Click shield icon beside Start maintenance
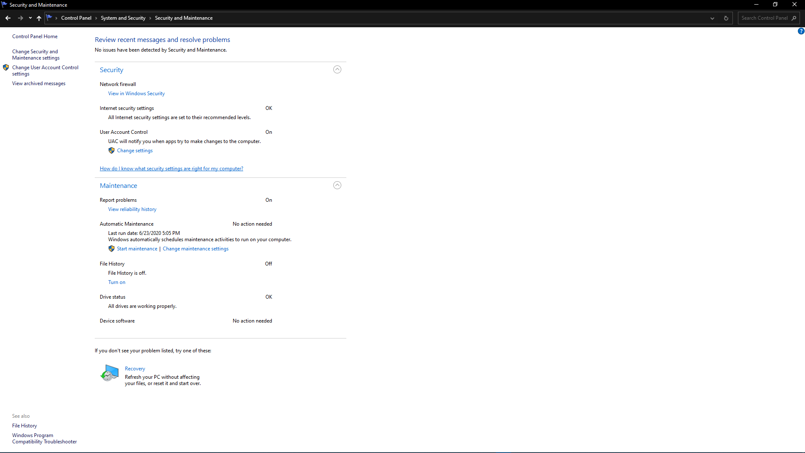 (x=112, y=248)
